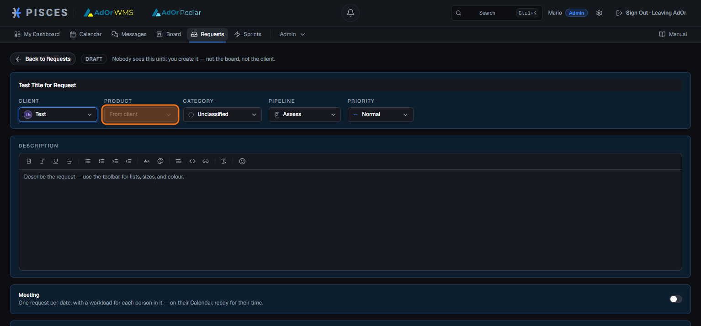Open the Client dropdown showing Test

(58, 115)
